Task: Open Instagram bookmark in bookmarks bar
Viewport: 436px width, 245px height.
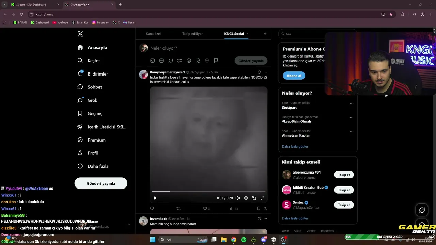Action: click(x=101, y=23)
